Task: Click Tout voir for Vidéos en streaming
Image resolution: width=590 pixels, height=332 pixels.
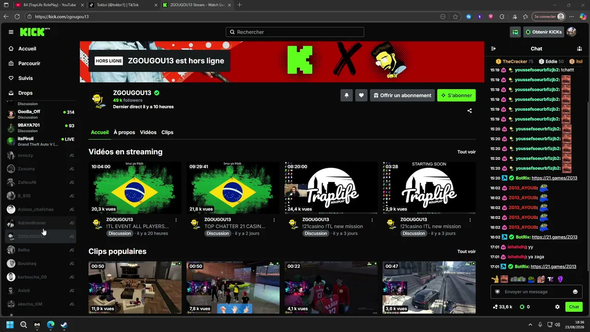Action: pos(466,152)
